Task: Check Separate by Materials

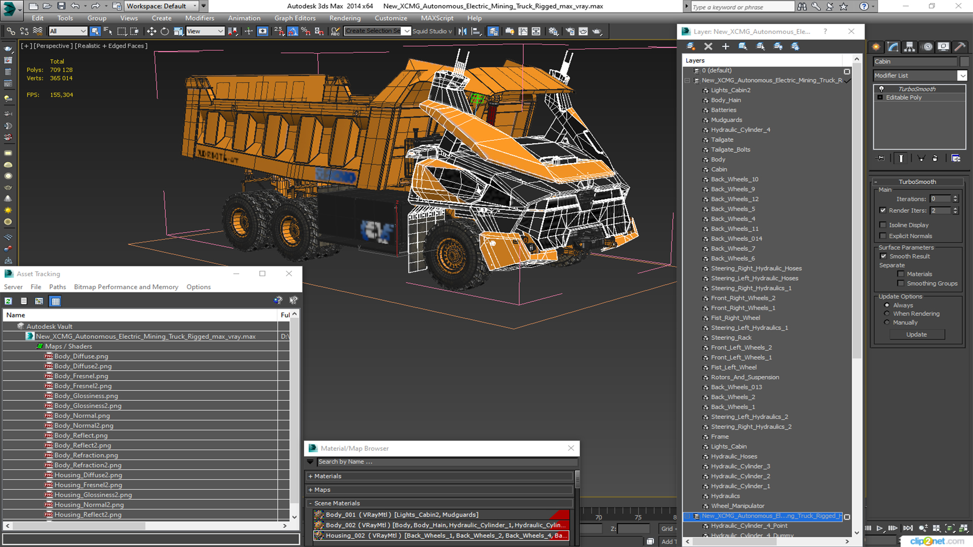Action: coord(901,274)
